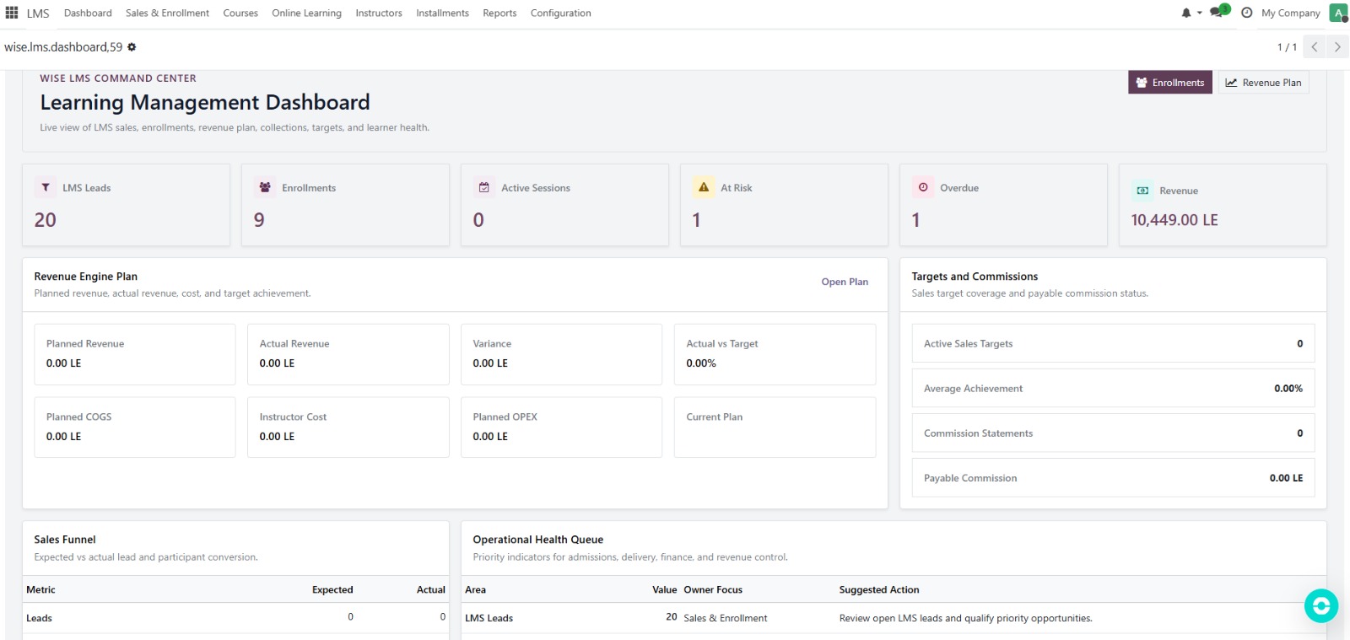Click the At Risk warning icon
The image size is (1350, 640).
coord(704,187)
